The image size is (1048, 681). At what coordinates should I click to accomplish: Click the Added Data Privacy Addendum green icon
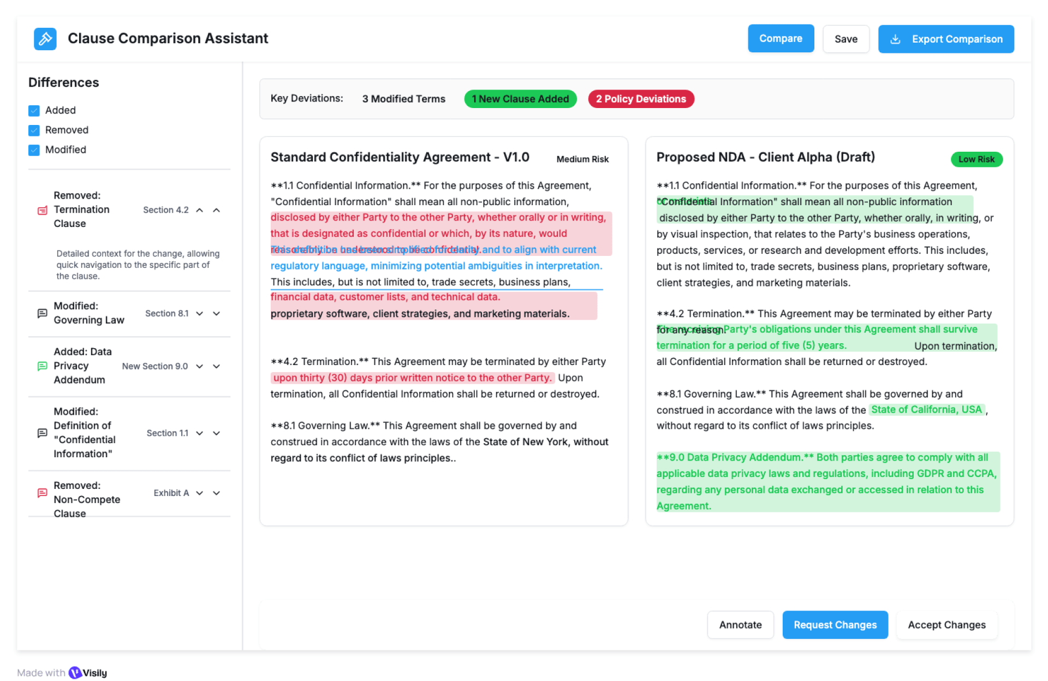pos(42,366)
